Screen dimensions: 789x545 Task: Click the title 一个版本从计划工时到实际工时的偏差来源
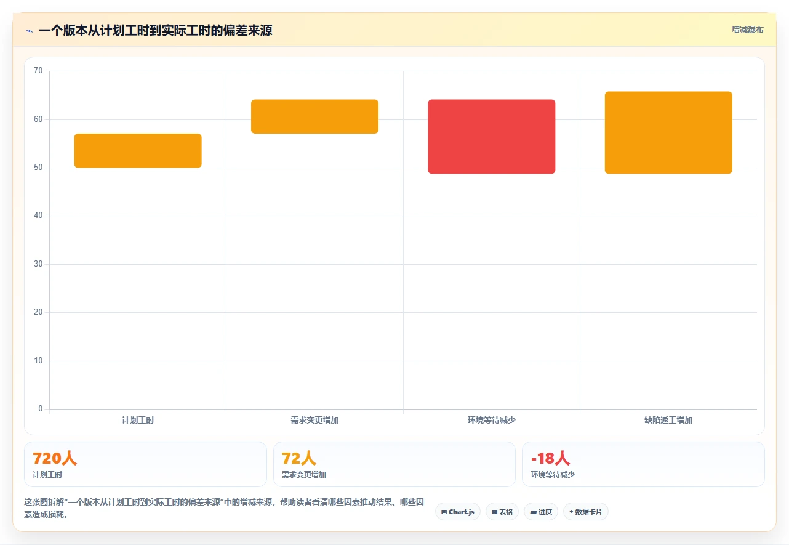tap(155, 30)
